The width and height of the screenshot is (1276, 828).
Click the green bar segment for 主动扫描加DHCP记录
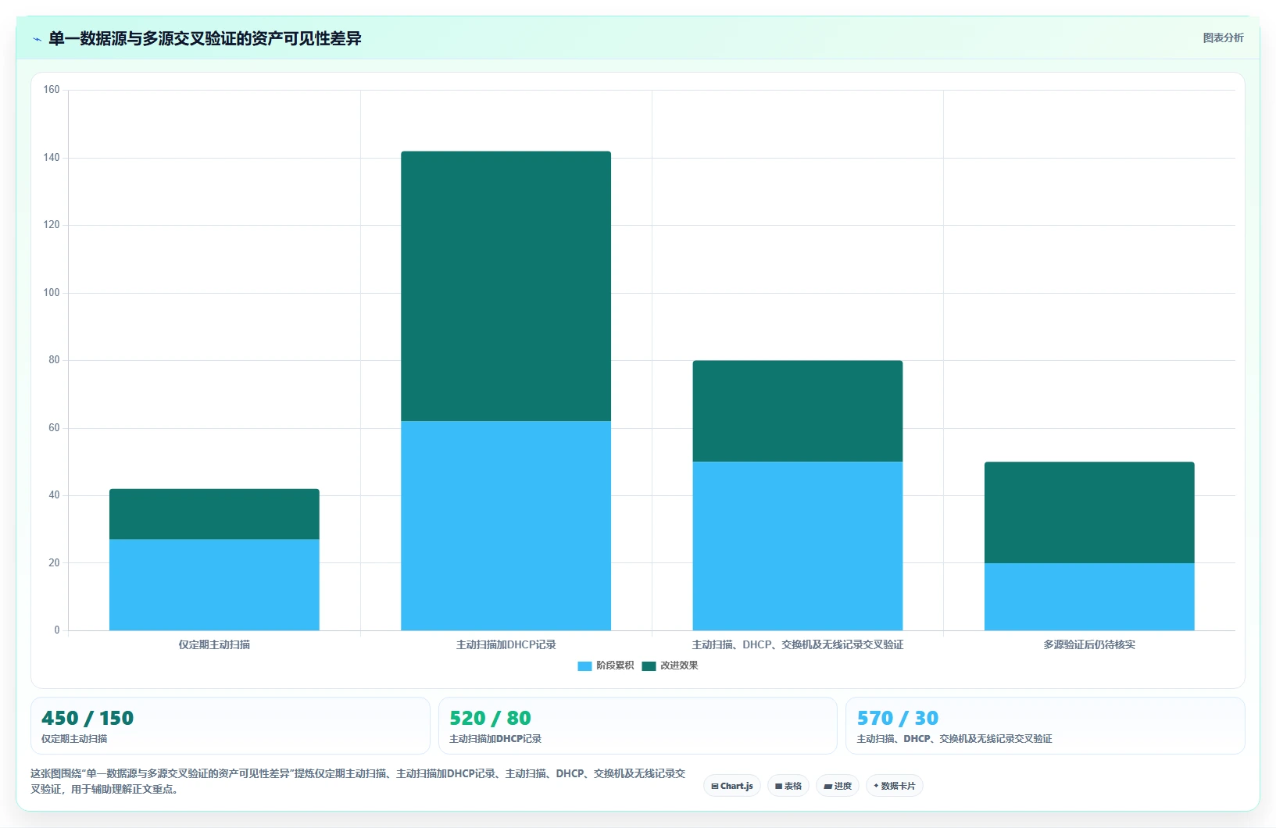tap(506, 286)
